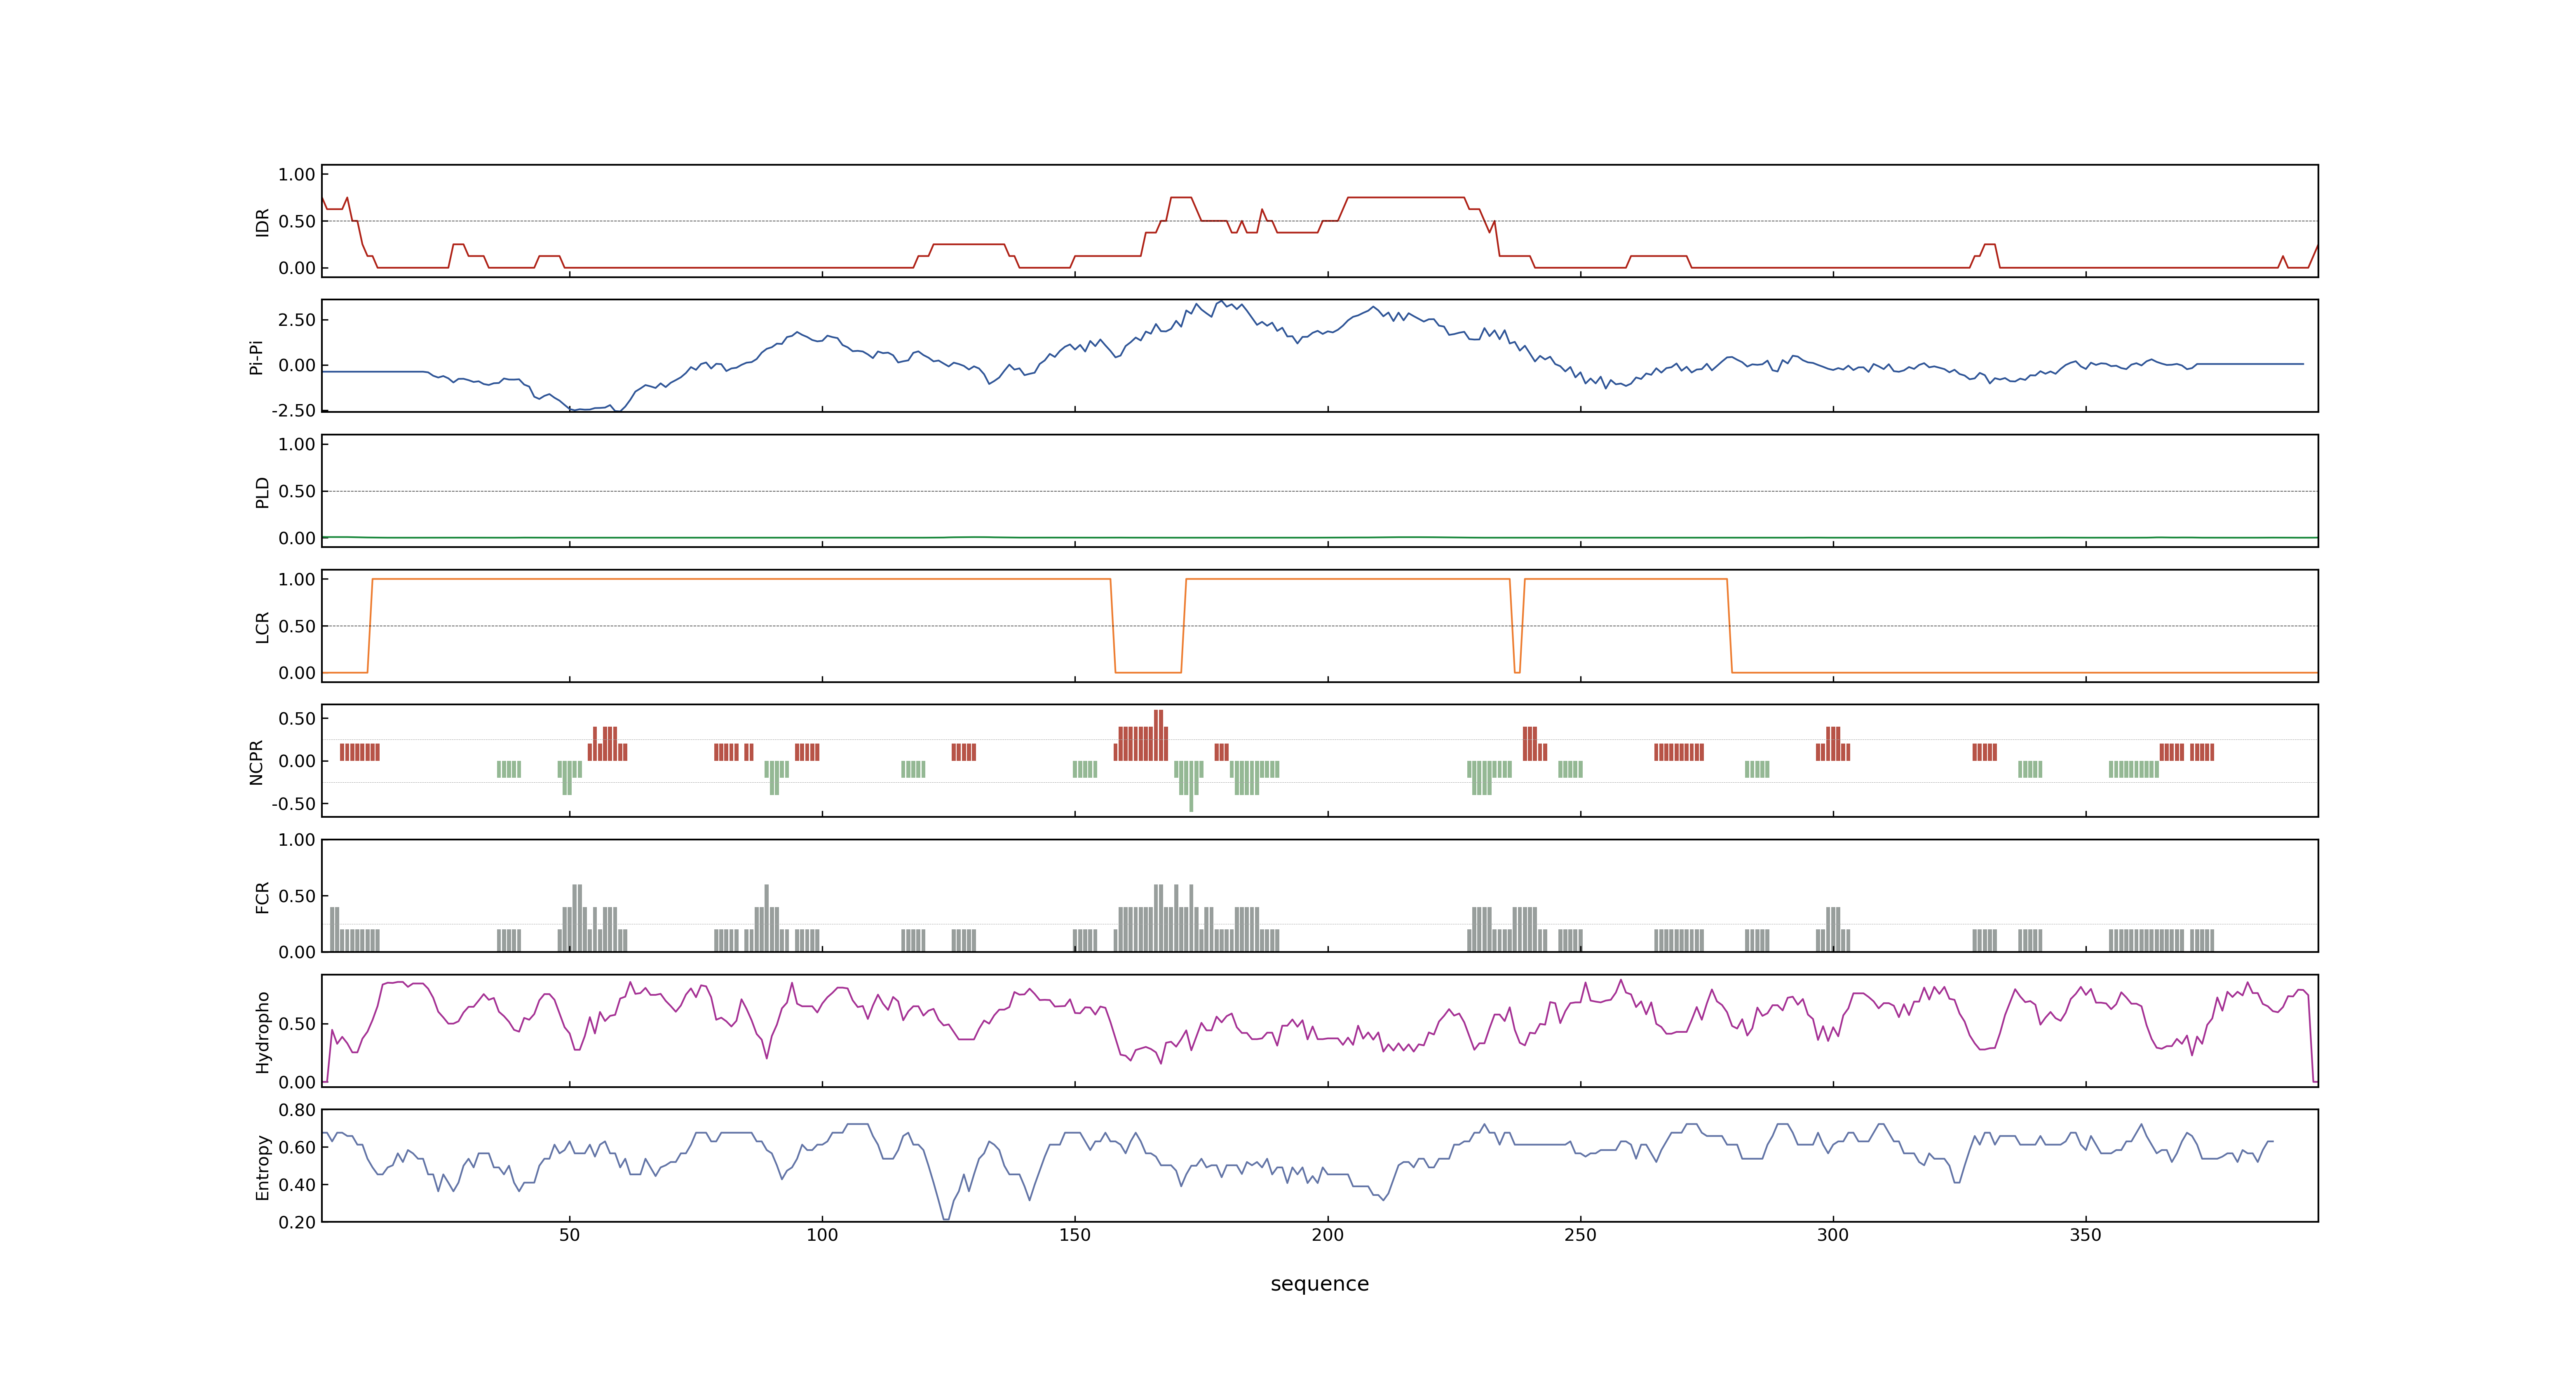Click the 0.50 tick of PLD panel
This screenshot has height=1373, width=2576.
click(x=297, y=491)
